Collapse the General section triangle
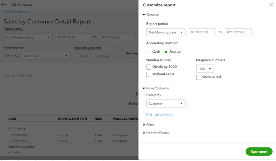 (144, 15)
